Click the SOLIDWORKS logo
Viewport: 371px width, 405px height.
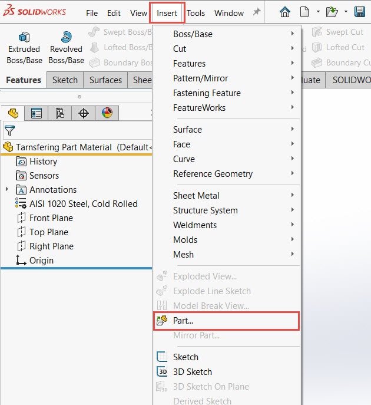coord(35,11)
